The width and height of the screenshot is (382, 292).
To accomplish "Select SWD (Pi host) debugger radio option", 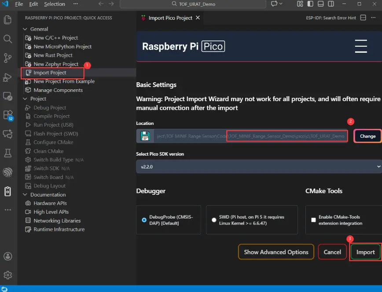I will coord(214,220).
